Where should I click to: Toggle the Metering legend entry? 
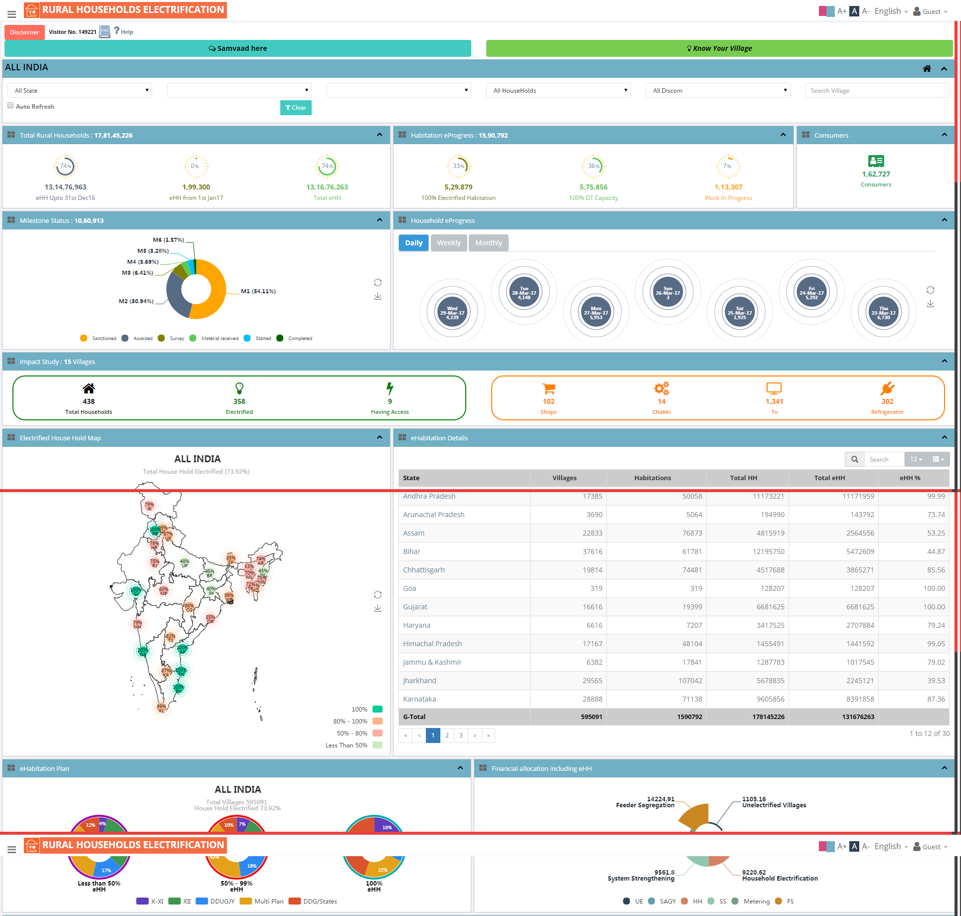[751, 901]
